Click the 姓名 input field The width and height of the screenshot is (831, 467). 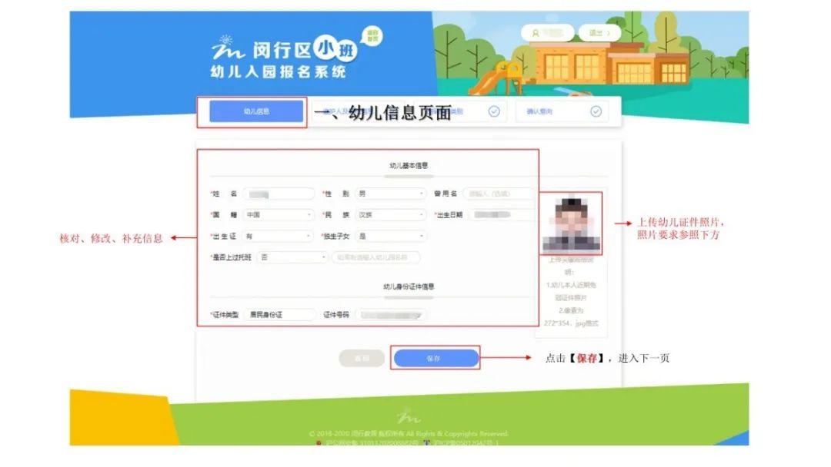[279, 194]
